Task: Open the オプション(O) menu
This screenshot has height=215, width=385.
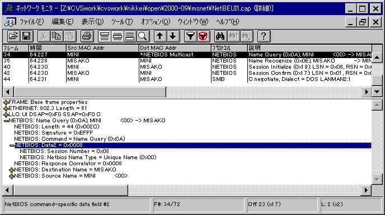Action: point(155,22)
